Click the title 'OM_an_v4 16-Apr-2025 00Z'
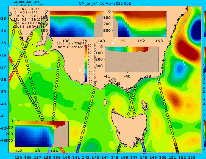206x159 pixels. [x=105, y=3]
